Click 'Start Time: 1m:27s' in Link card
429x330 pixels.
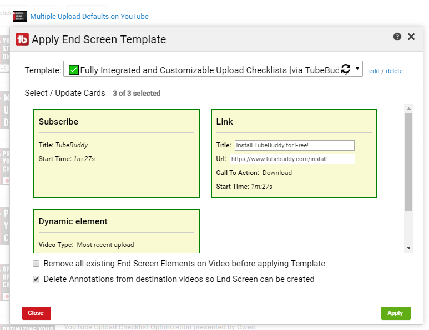click(x=244, y=187)
